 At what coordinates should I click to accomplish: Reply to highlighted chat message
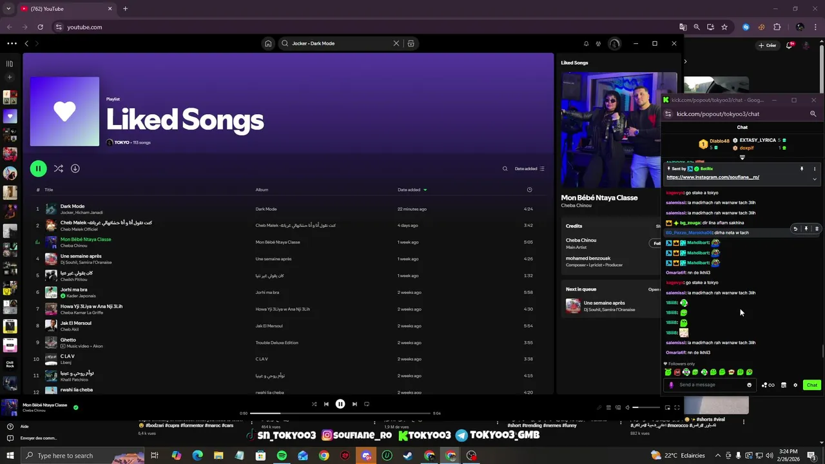(x=795, y=229)
